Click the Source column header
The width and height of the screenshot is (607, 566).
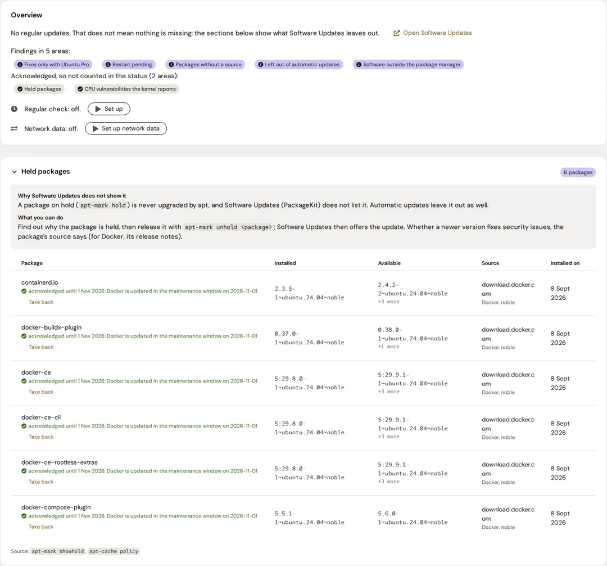tap(491, 263)
